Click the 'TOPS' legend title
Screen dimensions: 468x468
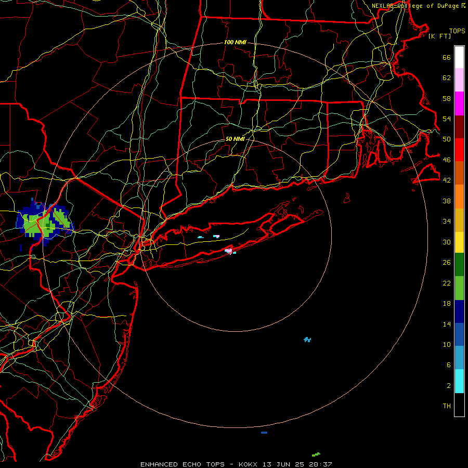457,31
